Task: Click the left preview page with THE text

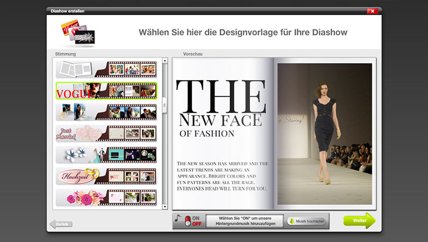Action: pos(222,133)
